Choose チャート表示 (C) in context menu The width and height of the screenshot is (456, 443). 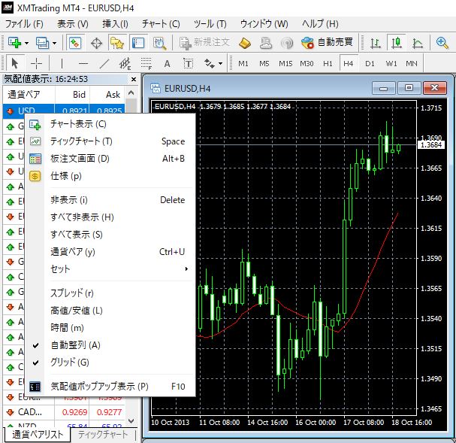click(110, 124)
